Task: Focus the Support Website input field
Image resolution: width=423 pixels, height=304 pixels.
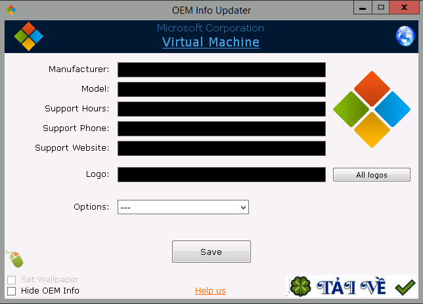Action: (221, 148)
